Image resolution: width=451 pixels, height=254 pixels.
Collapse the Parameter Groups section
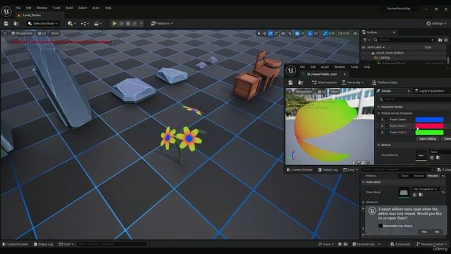pyautogui.click(x=379, y=107)
